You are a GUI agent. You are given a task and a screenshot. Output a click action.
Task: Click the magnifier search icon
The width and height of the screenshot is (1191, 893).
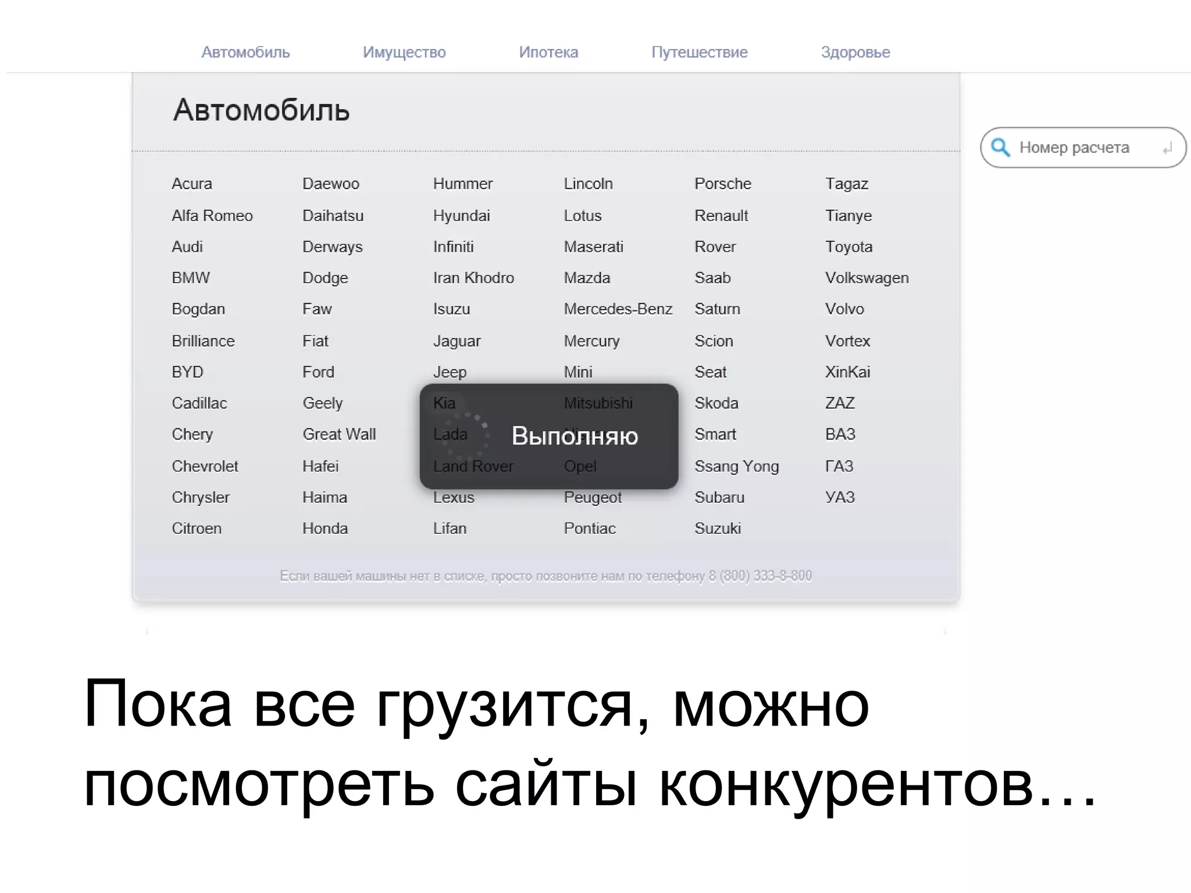pyautogui.click(x=1000, y=148)
